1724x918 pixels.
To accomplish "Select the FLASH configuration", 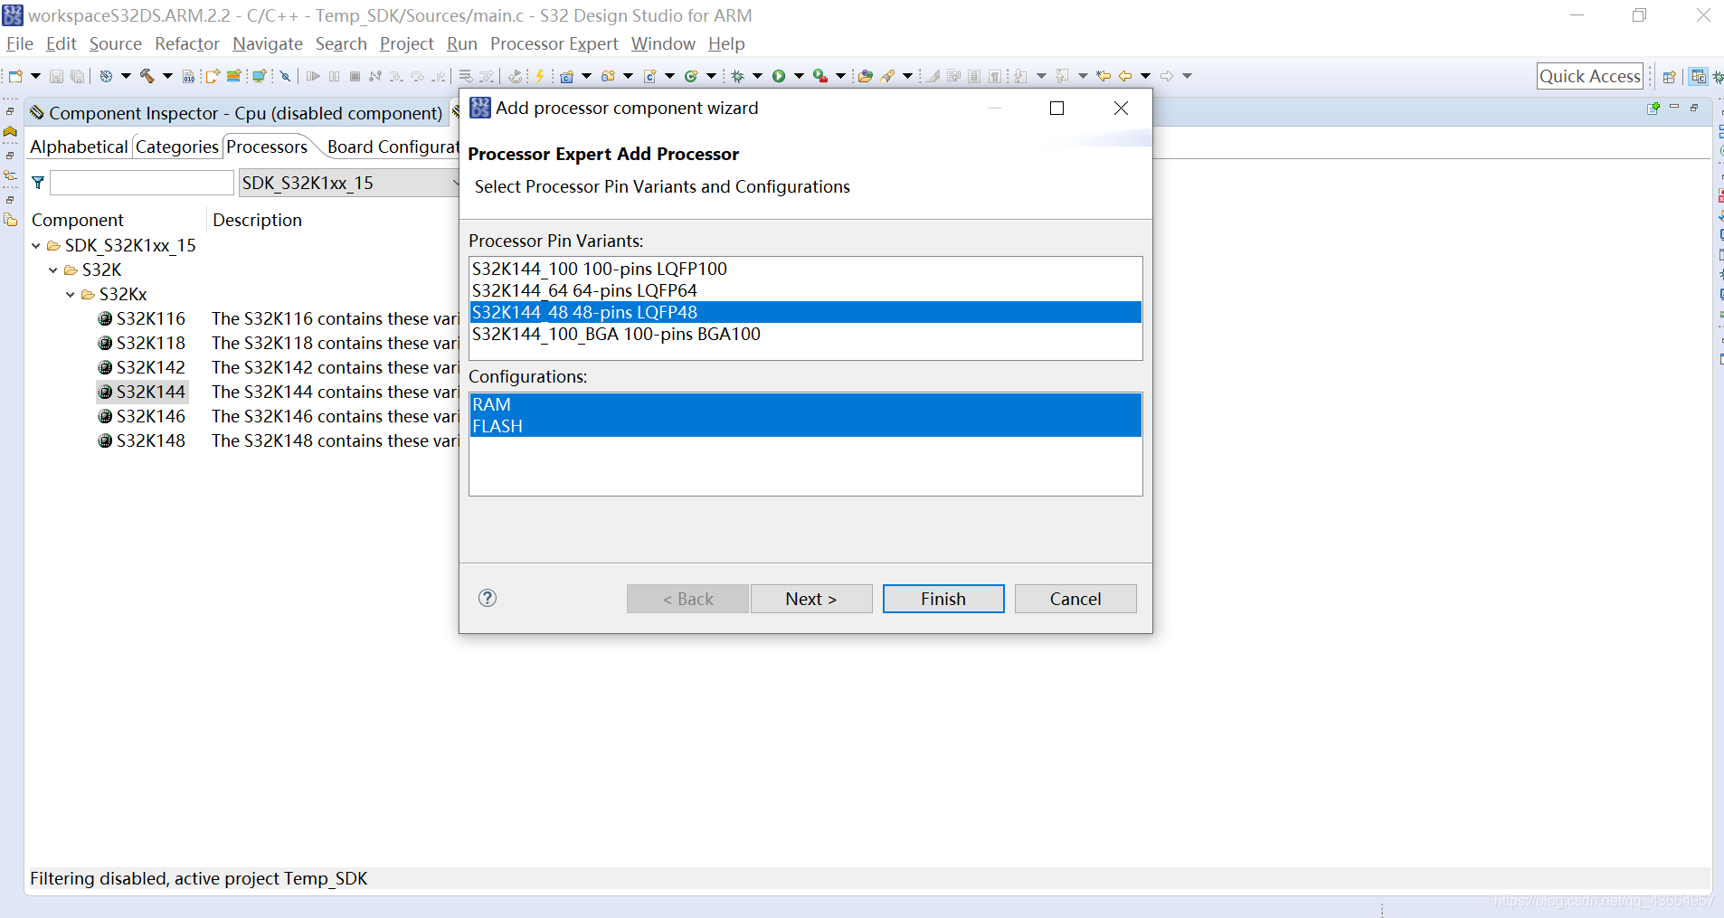I will pyautogui.click(x=805, y=426).
